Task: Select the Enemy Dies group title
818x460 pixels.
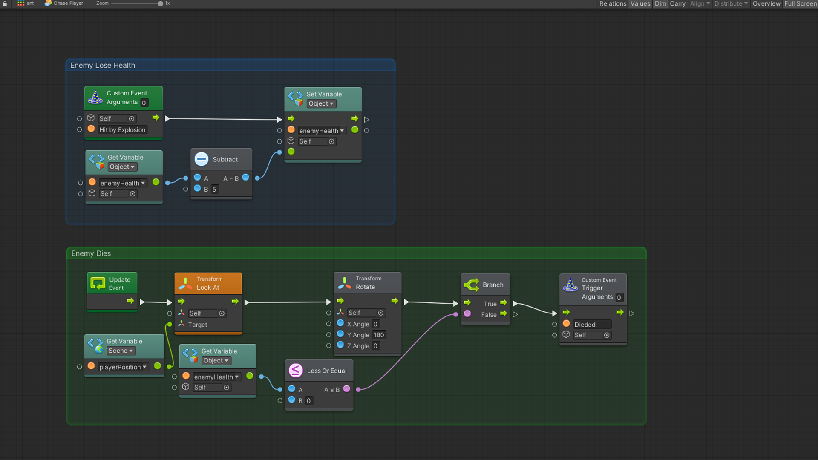Action: (91, 253)
